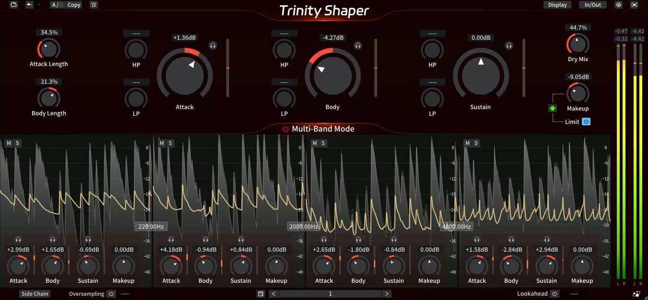Click the 2000.00Hz crossover label
Image resolution: width=648 pixels, height=300 pixels.
(303, 226)
